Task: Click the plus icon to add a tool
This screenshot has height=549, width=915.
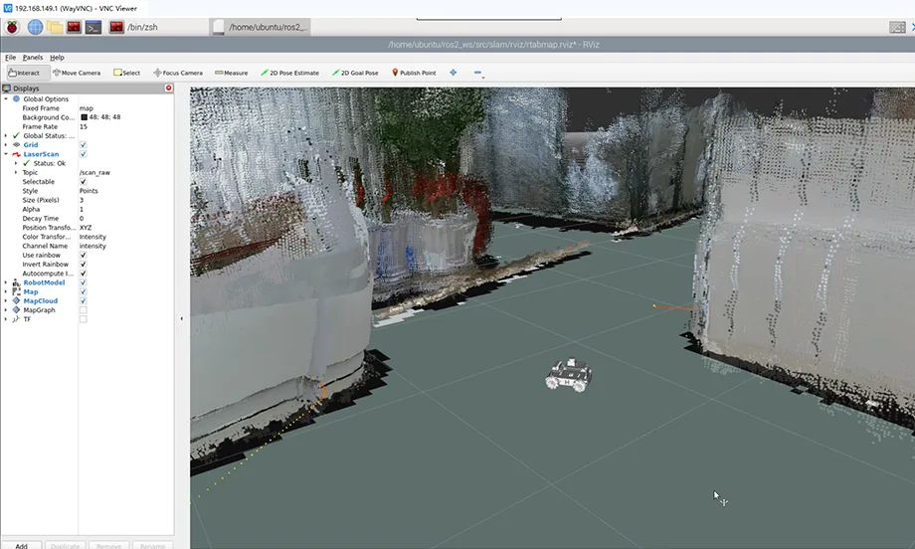Action: coord(454,73)
